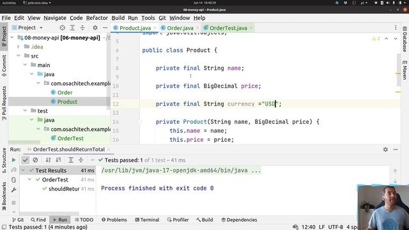
Task: Click the LF line separator entry
Action: 321,227
